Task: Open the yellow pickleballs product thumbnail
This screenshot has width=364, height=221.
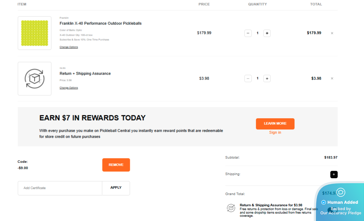Action: coord(34,33)
